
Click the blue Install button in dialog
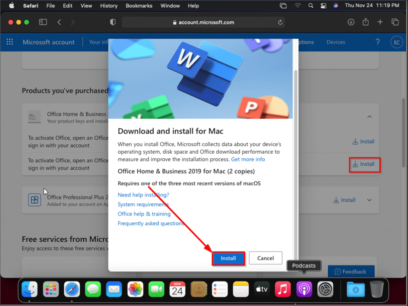(228, 258)
